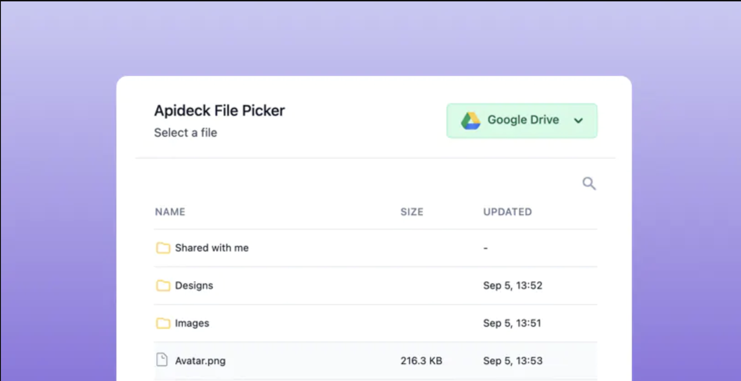The image size is (741, 381).
Task: Open the search magnifier icon
Action: point(589,183)
